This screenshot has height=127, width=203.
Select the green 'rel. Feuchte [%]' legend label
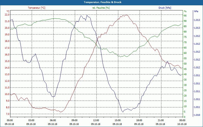click(101, 8)
